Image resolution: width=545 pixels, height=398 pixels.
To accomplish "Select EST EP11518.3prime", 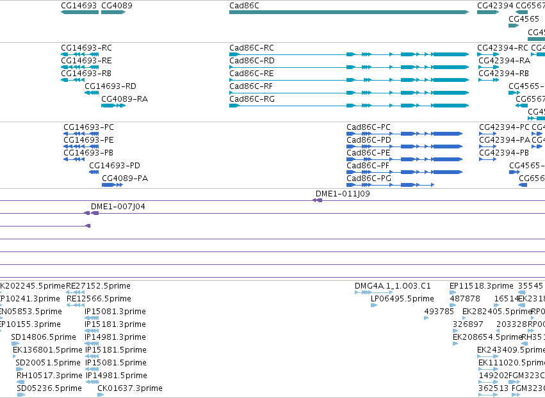I will click(x=482, y=286).
